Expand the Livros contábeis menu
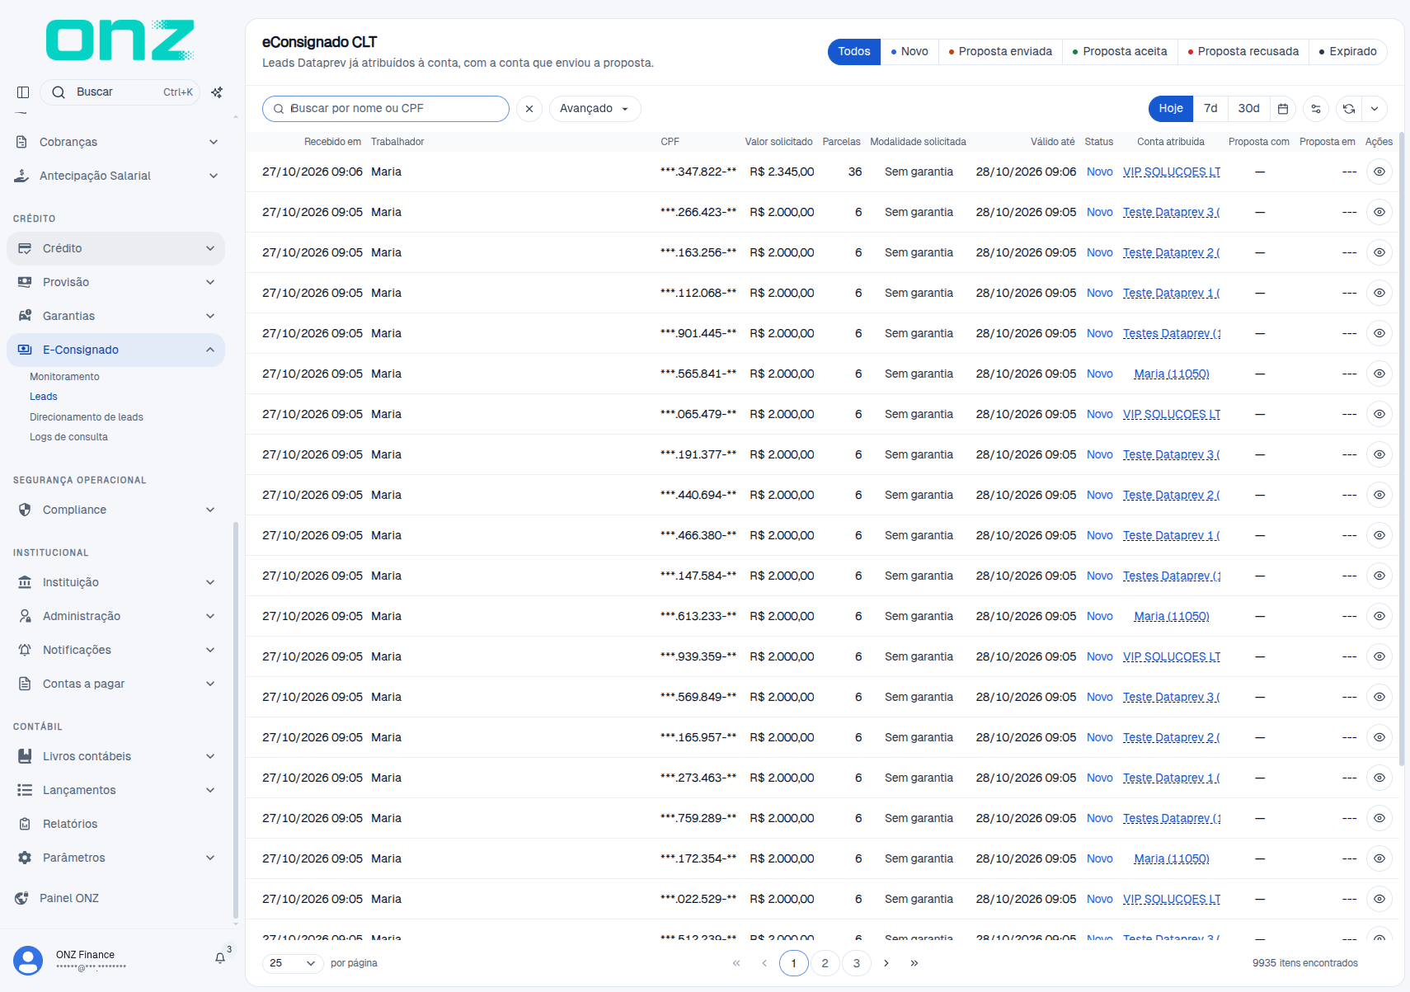1410x992 pixels. [x=115, y=756]
